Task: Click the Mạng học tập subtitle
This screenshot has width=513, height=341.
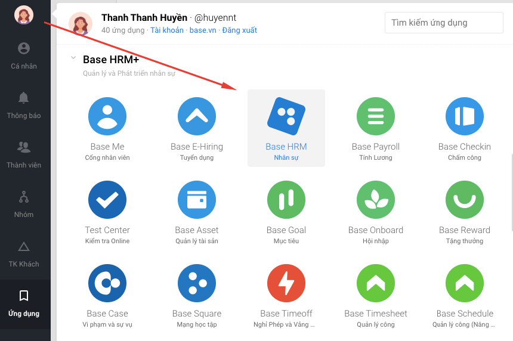Action: tap(197, 324)
